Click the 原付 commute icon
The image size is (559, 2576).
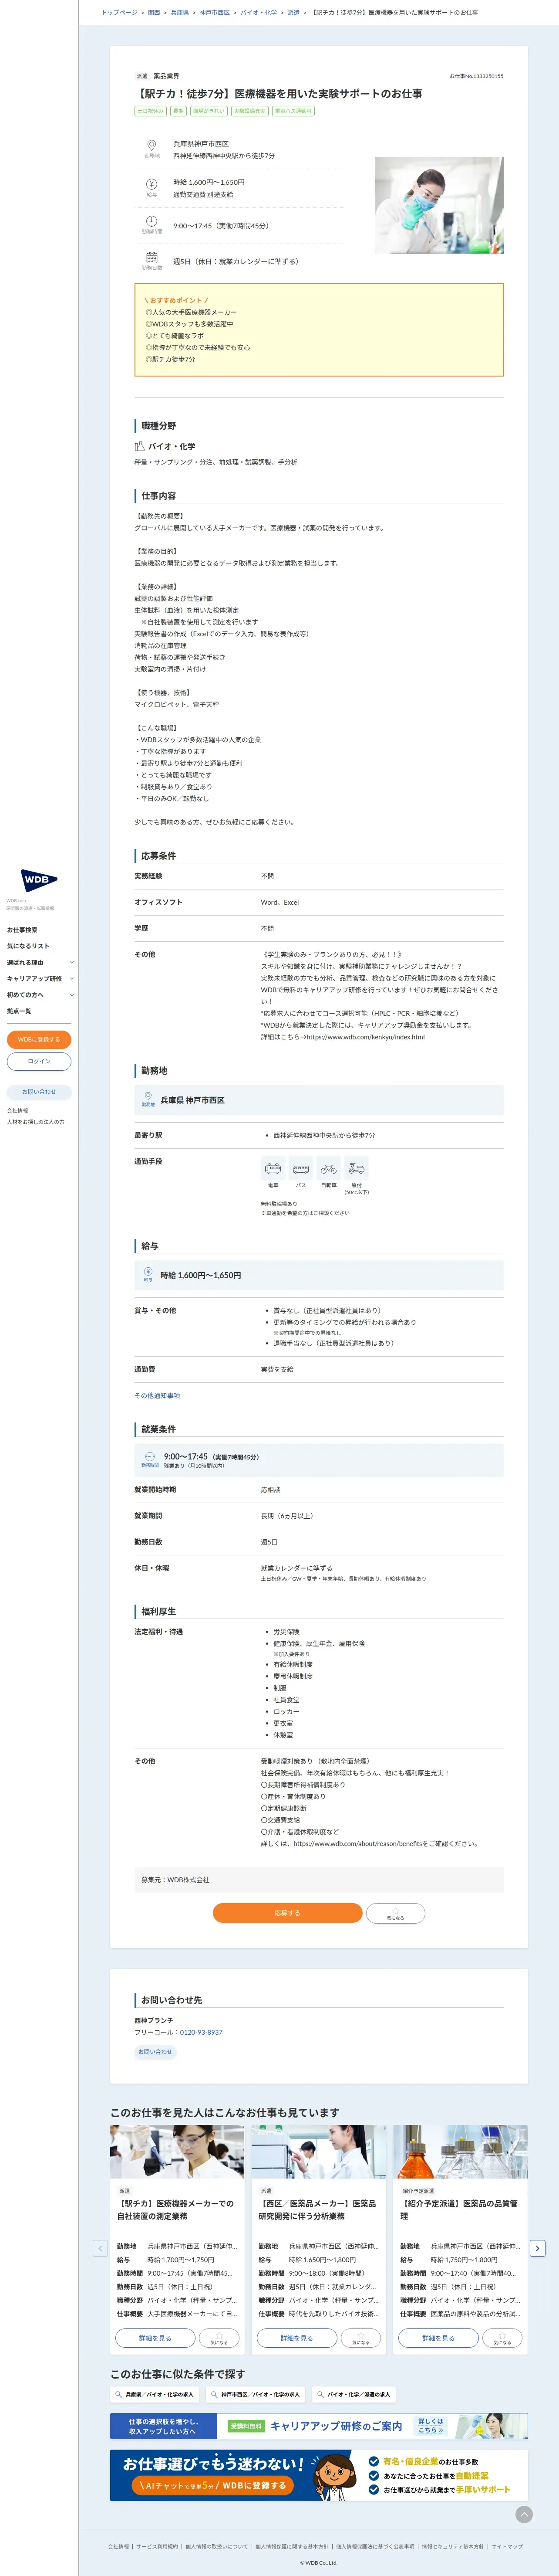357,1168
